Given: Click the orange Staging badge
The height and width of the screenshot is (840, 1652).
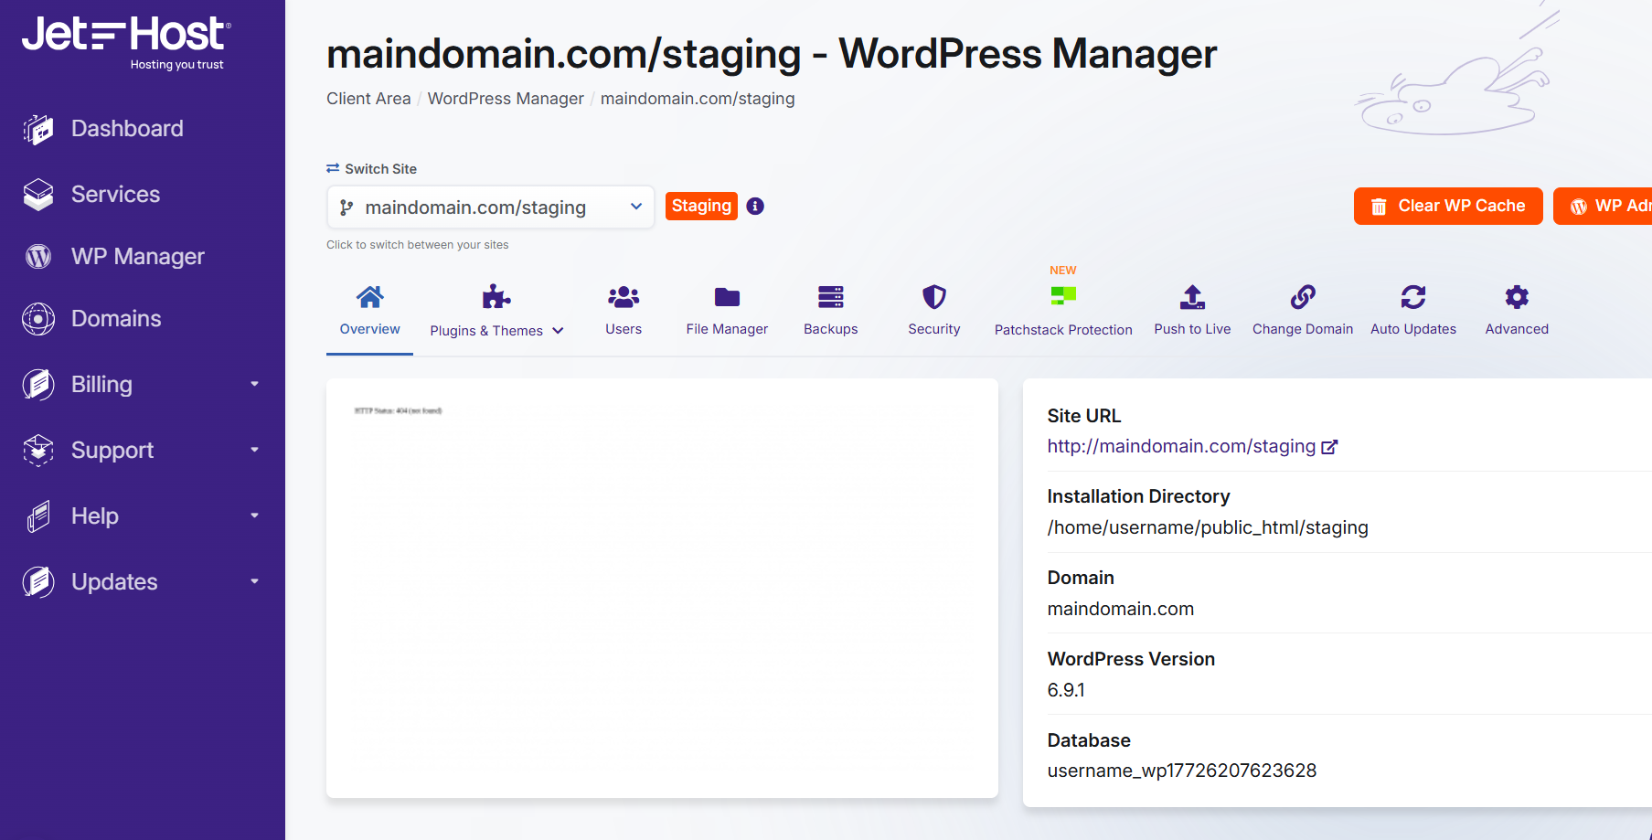Looking at the screenshot, I should [701, 206].
